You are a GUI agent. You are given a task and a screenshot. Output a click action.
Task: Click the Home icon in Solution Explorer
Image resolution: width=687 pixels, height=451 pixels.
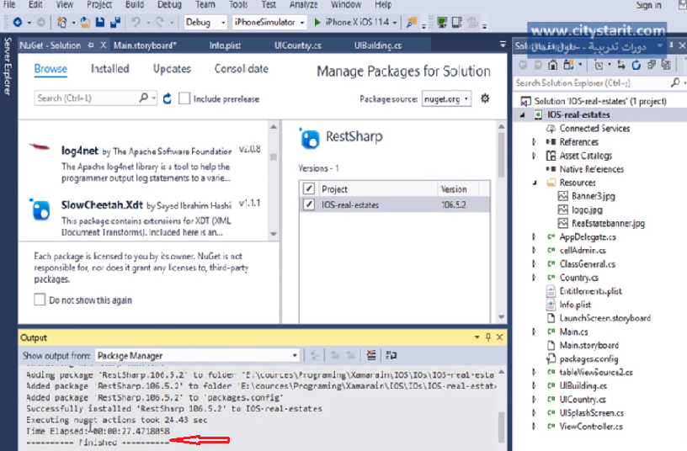click(x=553, y=65)
